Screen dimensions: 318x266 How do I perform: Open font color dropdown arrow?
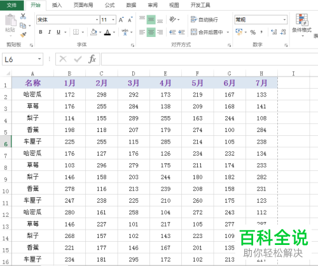point(114,33)
